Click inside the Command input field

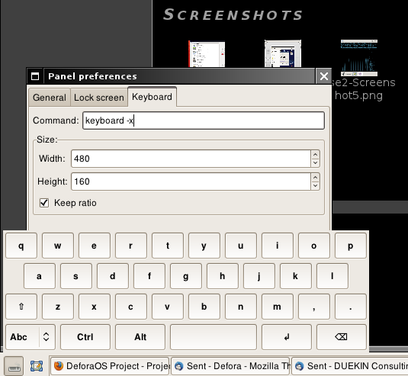(x=204, y=121)
